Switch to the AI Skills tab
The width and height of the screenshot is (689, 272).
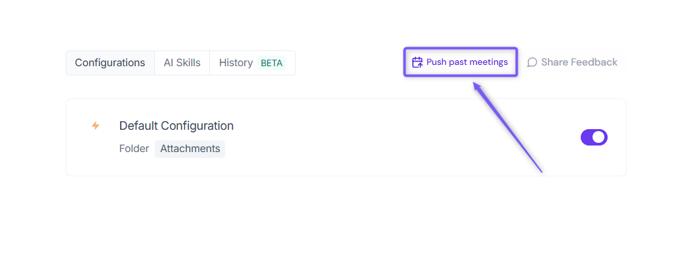coord(182,63)
